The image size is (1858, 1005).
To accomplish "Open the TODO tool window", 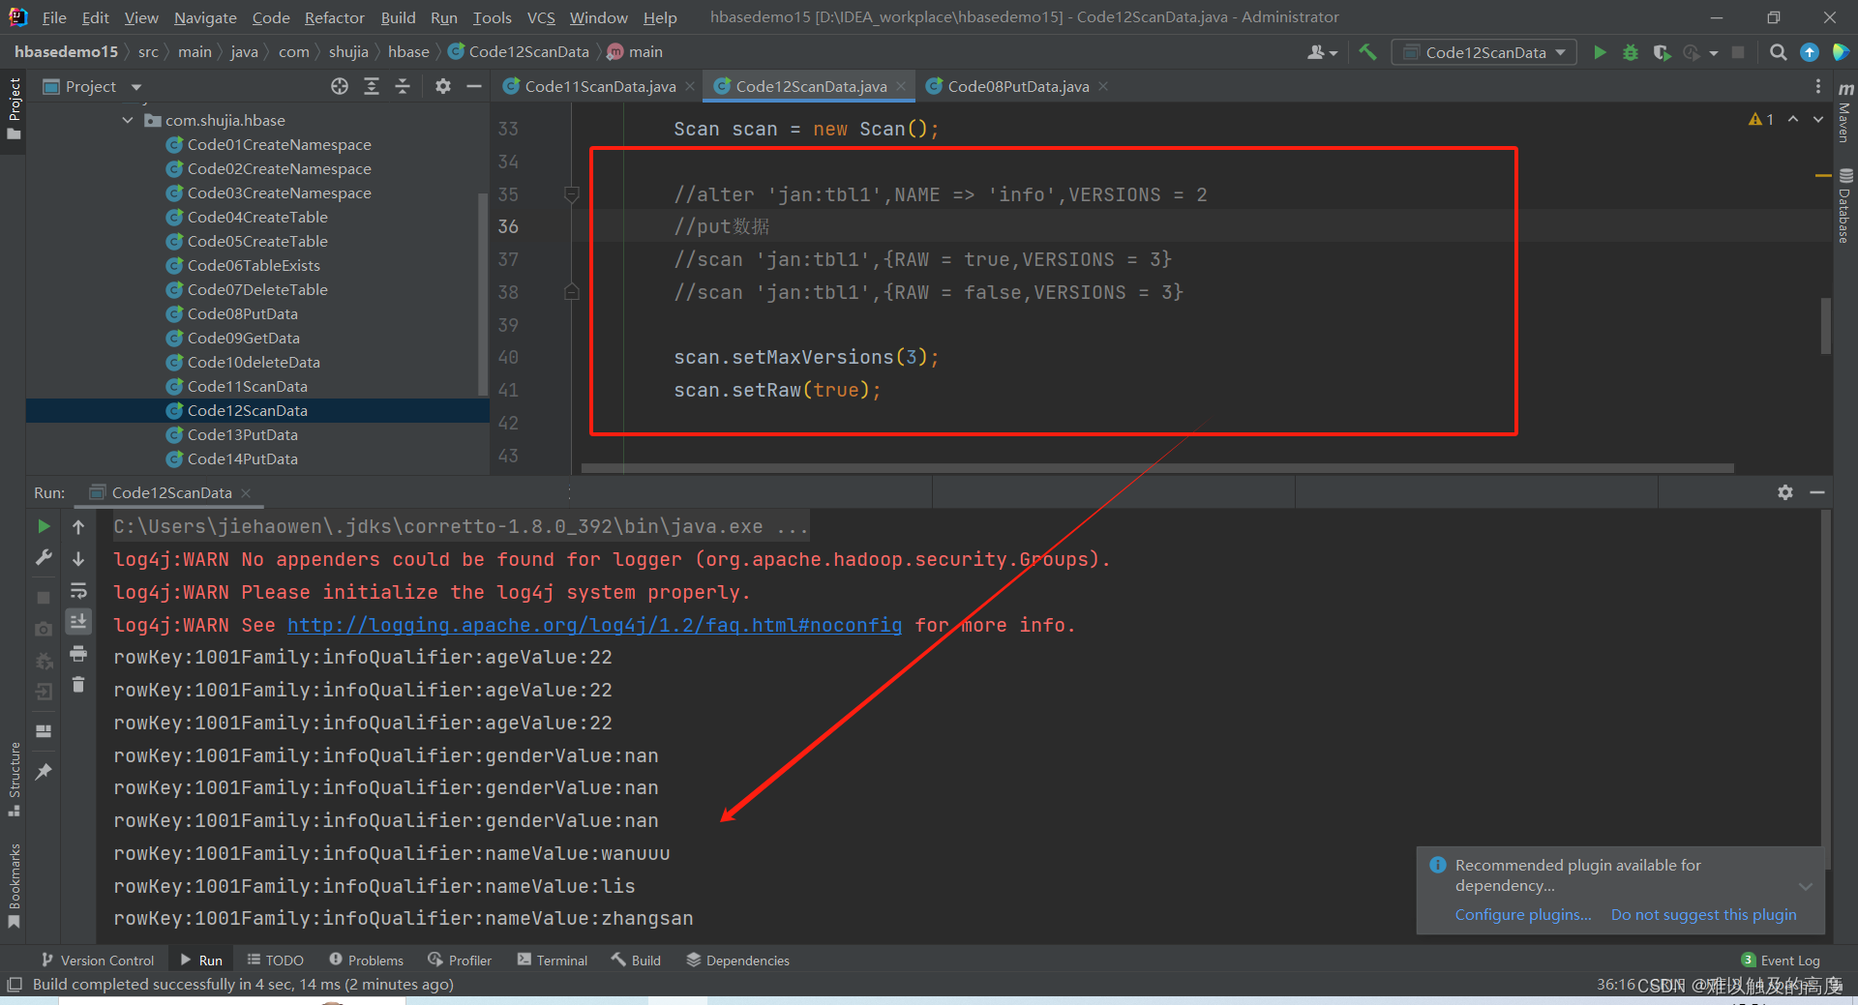I will pyautogui.click(x=275, y=960).
